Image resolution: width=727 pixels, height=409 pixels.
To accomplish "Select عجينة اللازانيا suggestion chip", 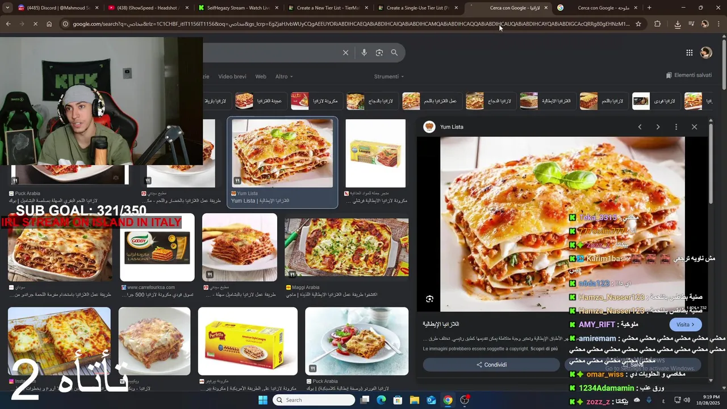I will pyautogui.click(x=260, y=101).
